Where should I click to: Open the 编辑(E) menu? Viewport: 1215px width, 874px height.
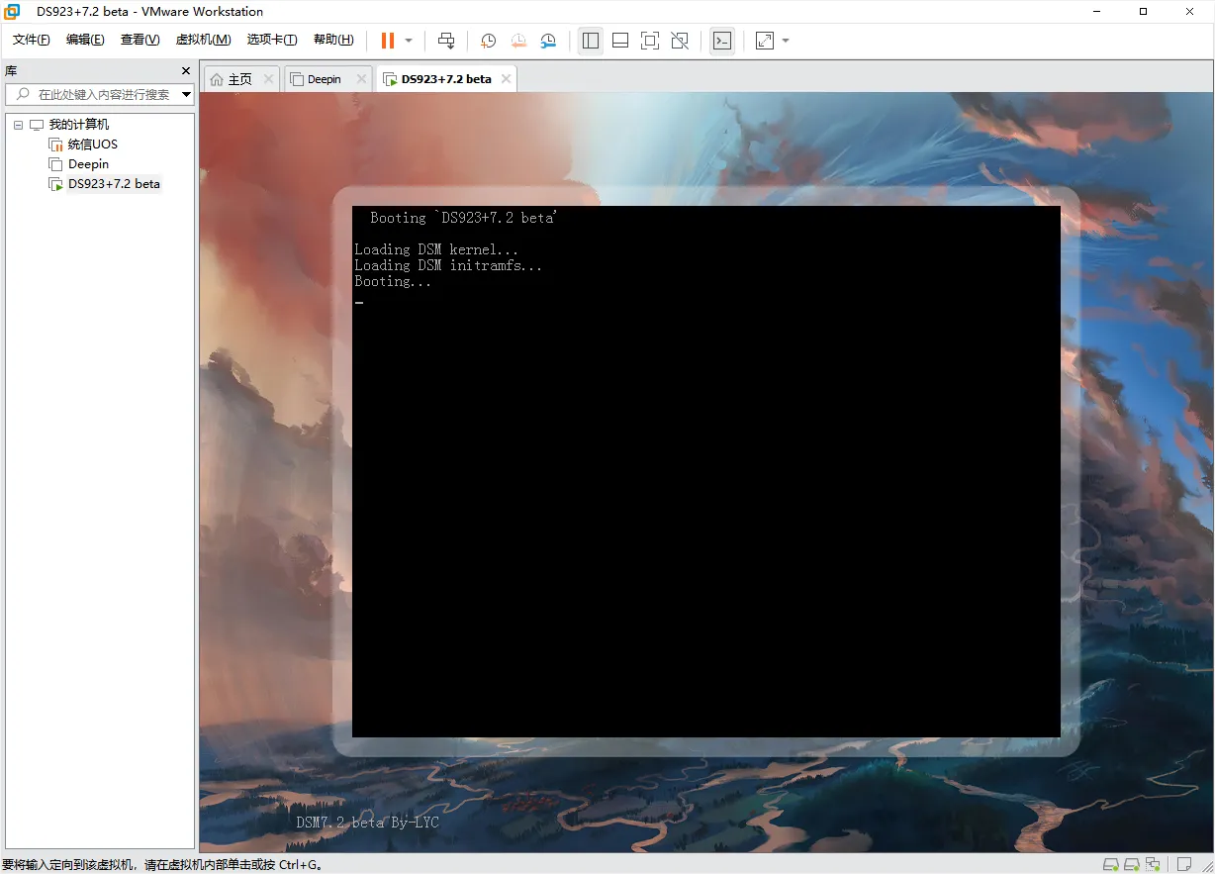click(x=85, y=40)
